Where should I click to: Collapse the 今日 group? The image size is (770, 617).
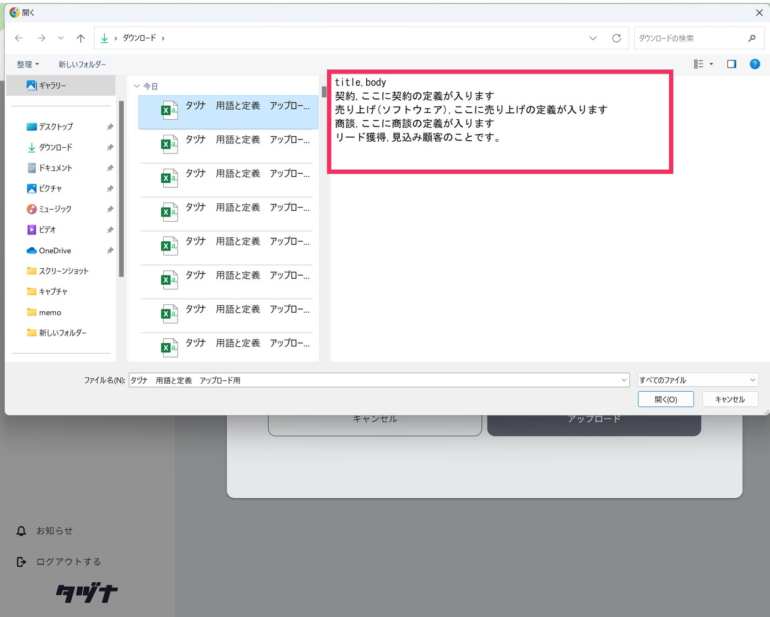point(136,86)
